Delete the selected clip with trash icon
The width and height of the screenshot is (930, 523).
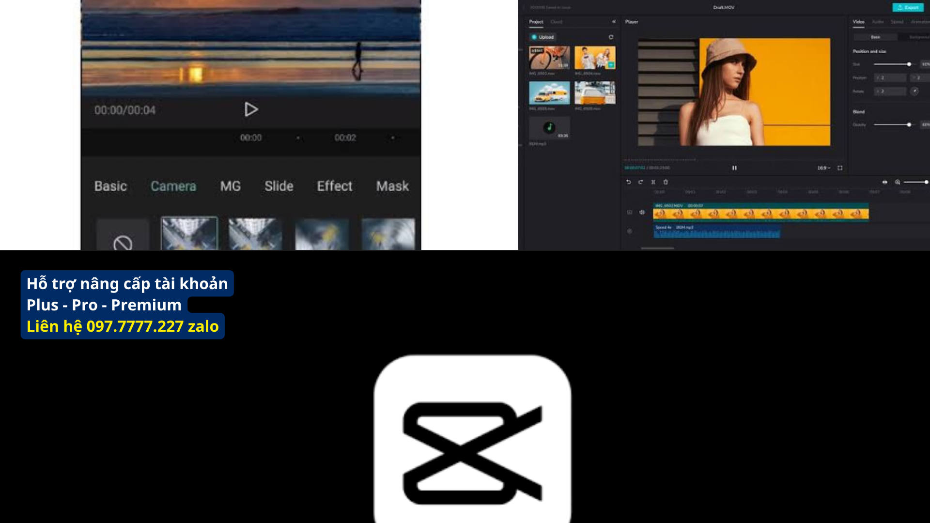(x=666, y=182)
